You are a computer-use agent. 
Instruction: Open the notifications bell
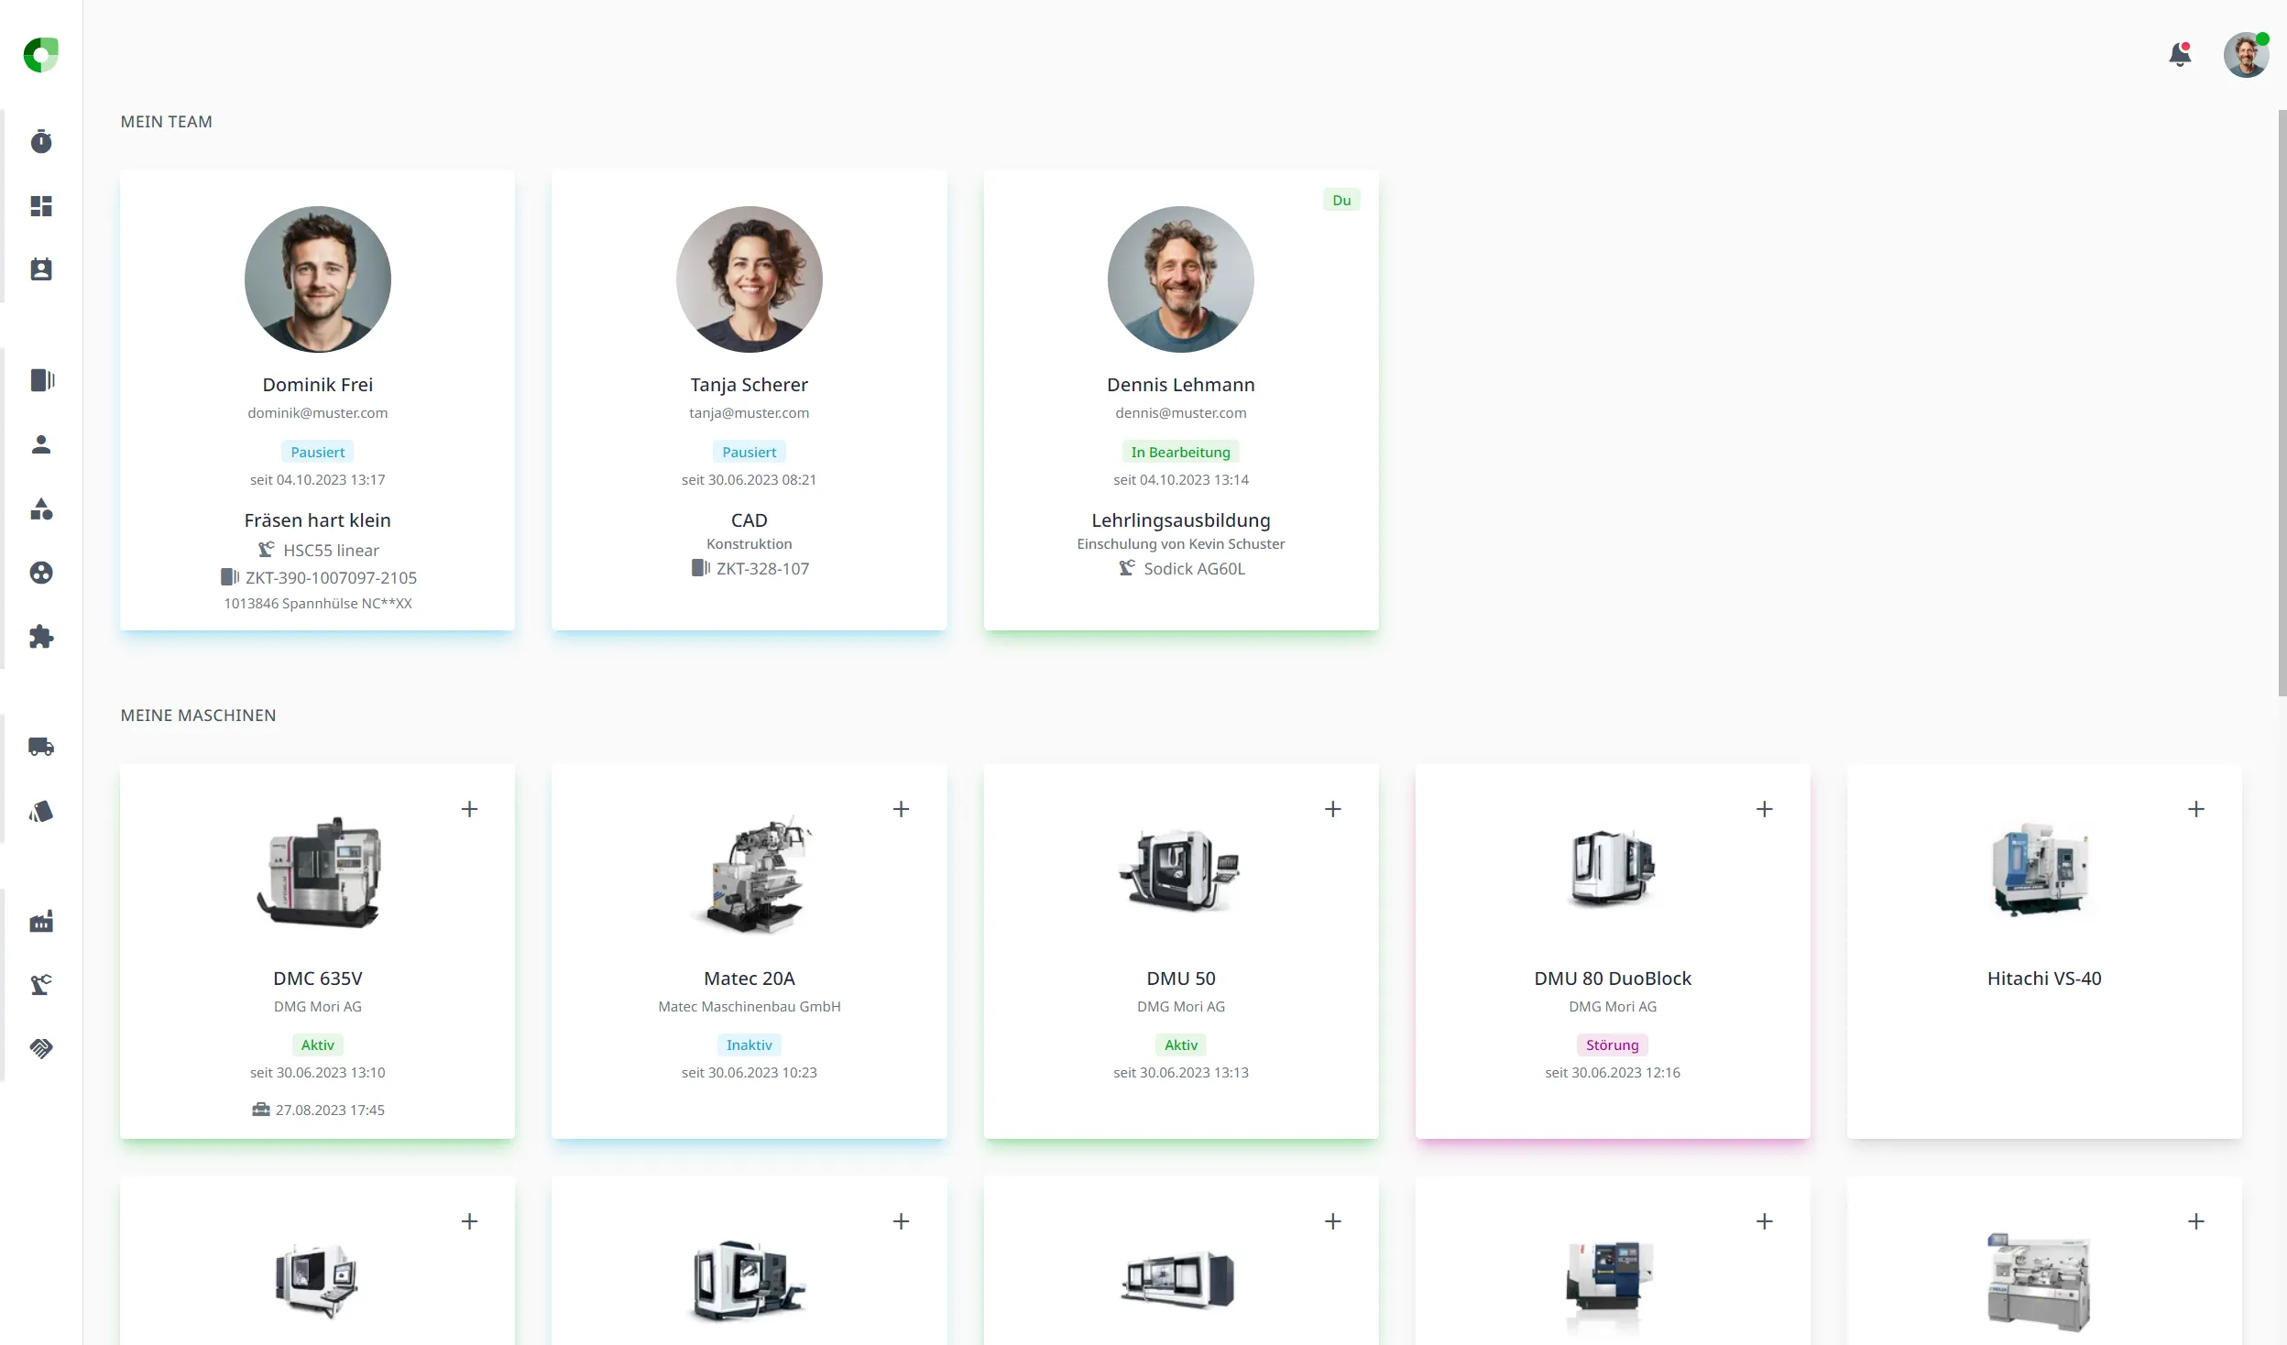click(2180, 55)
